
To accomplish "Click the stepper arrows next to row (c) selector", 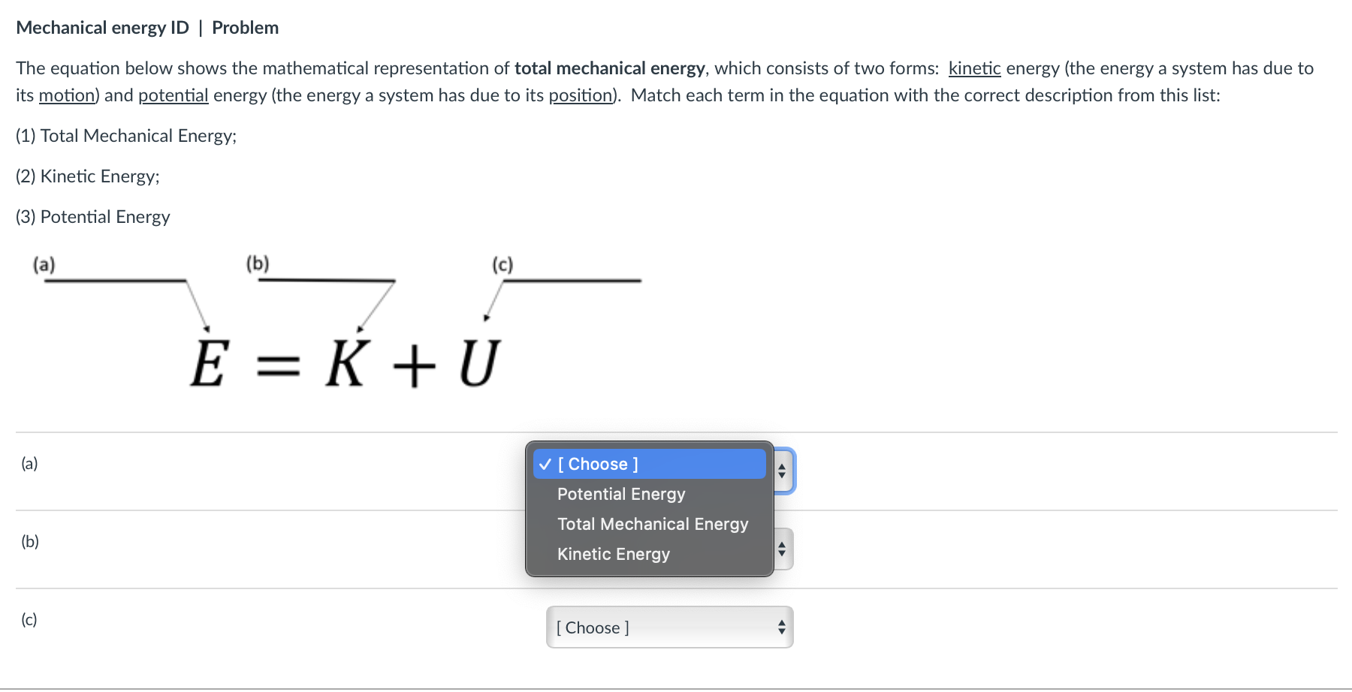I will coord(781,627).
